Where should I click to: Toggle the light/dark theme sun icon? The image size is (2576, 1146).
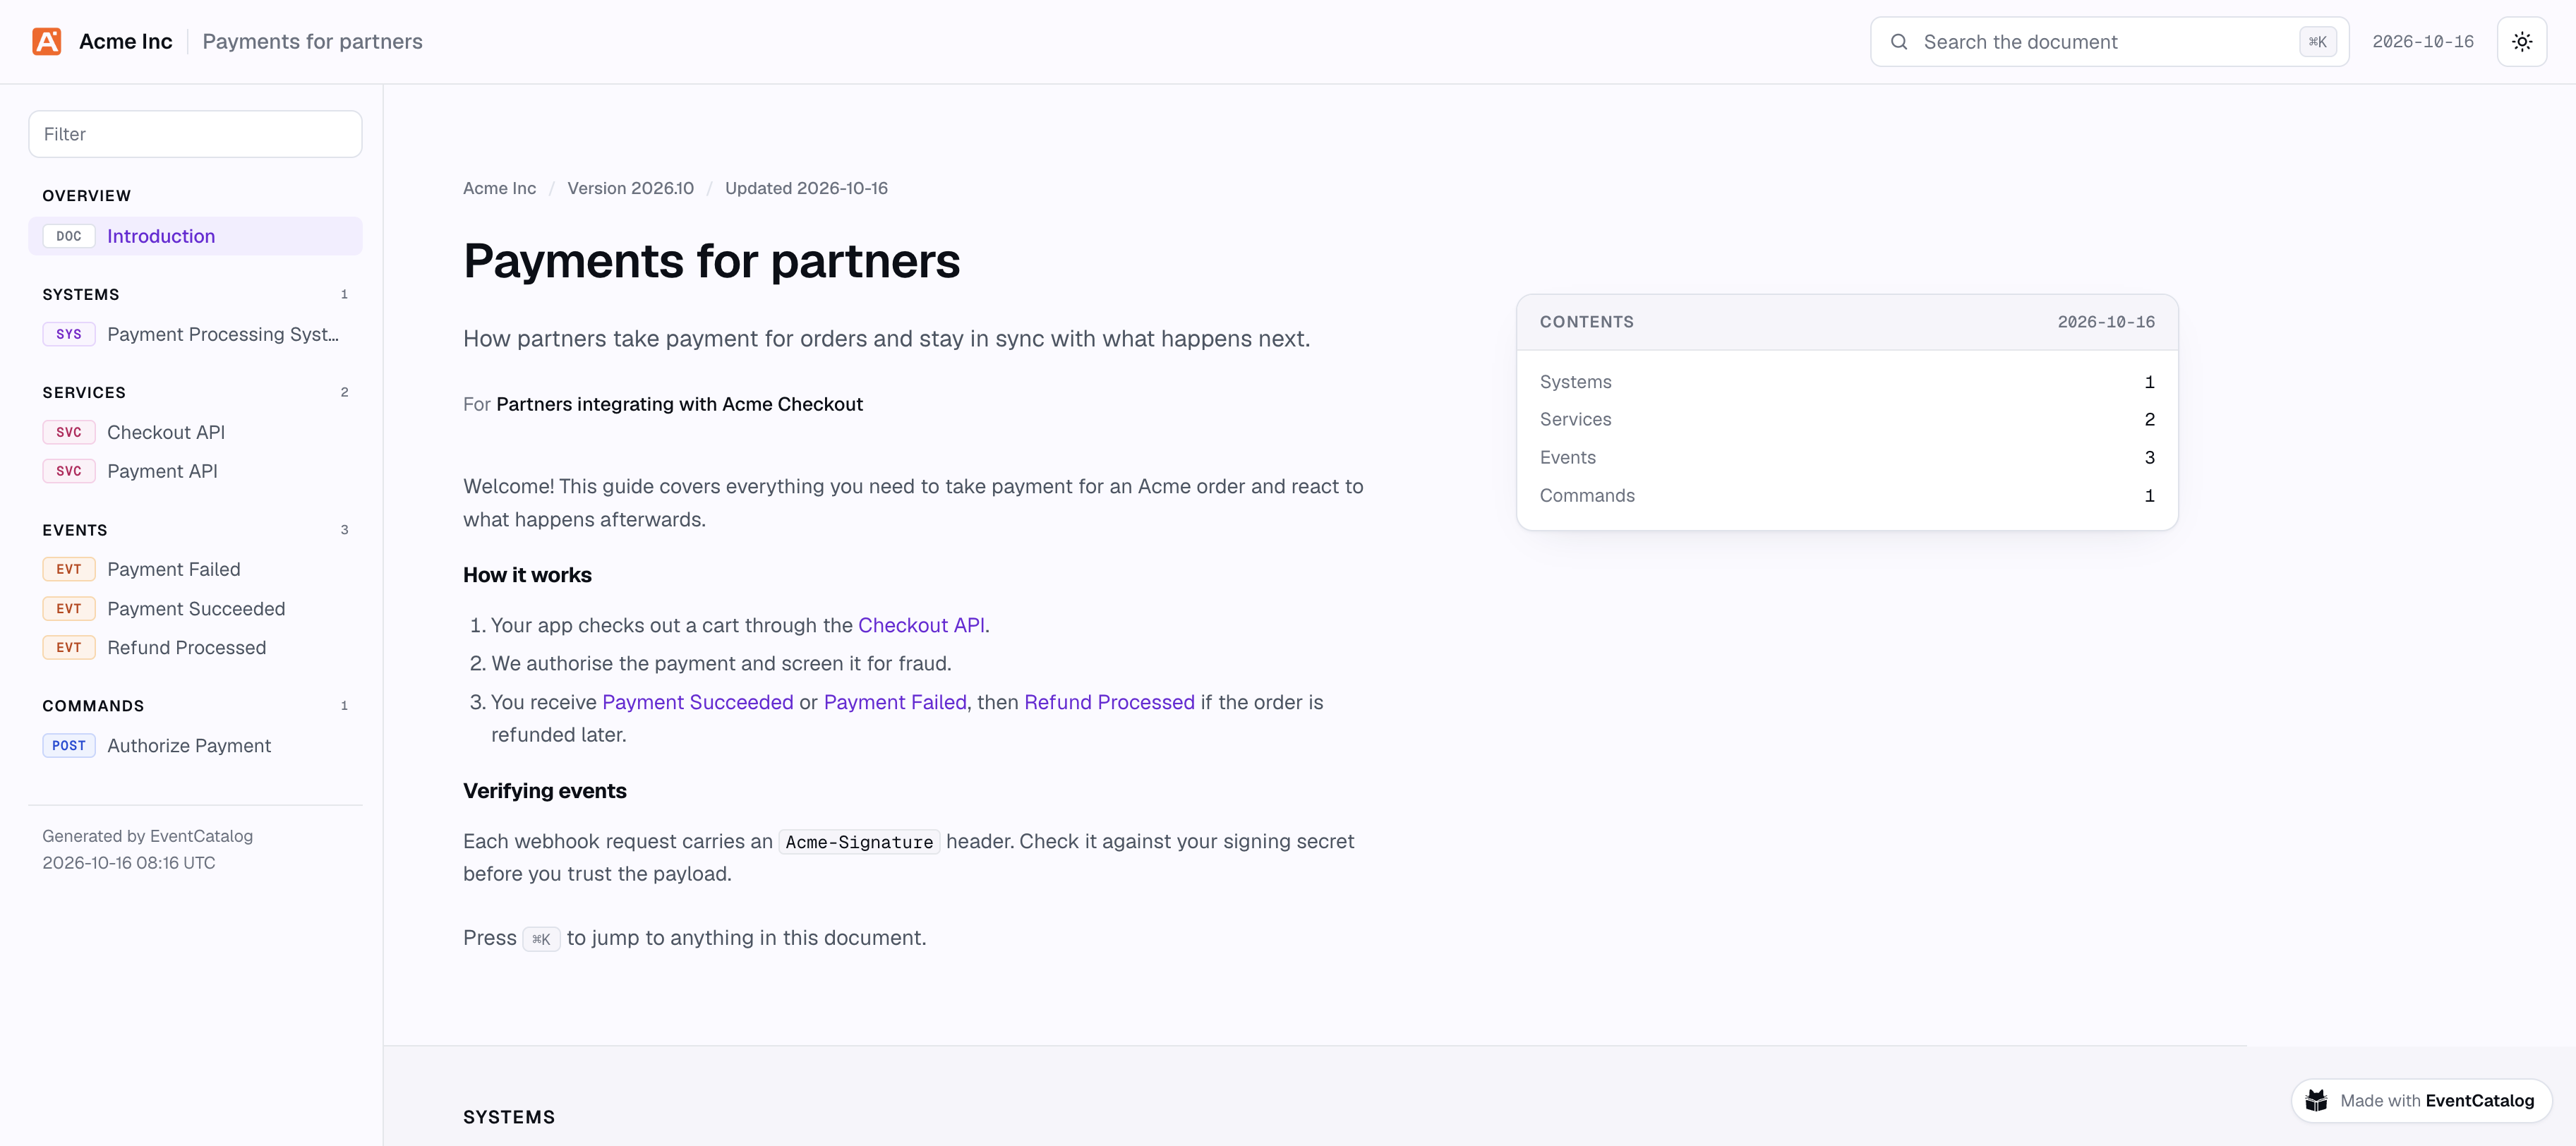click(x=2522, y=41)
